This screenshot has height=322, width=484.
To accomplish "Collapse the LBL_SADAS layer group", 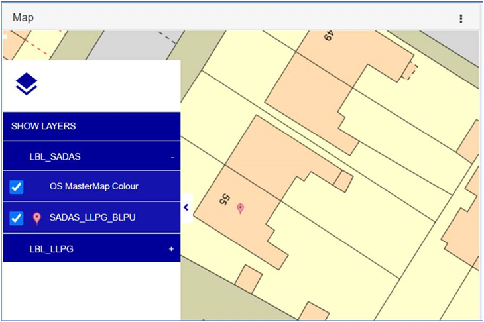I will coord(172,157).
